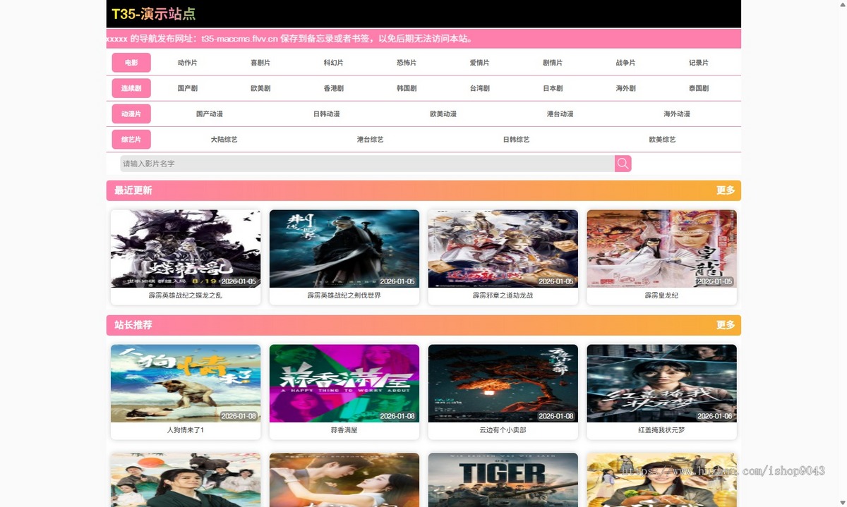Open the 战争片 category
This screenshot has height=507, width=847.
626,63
